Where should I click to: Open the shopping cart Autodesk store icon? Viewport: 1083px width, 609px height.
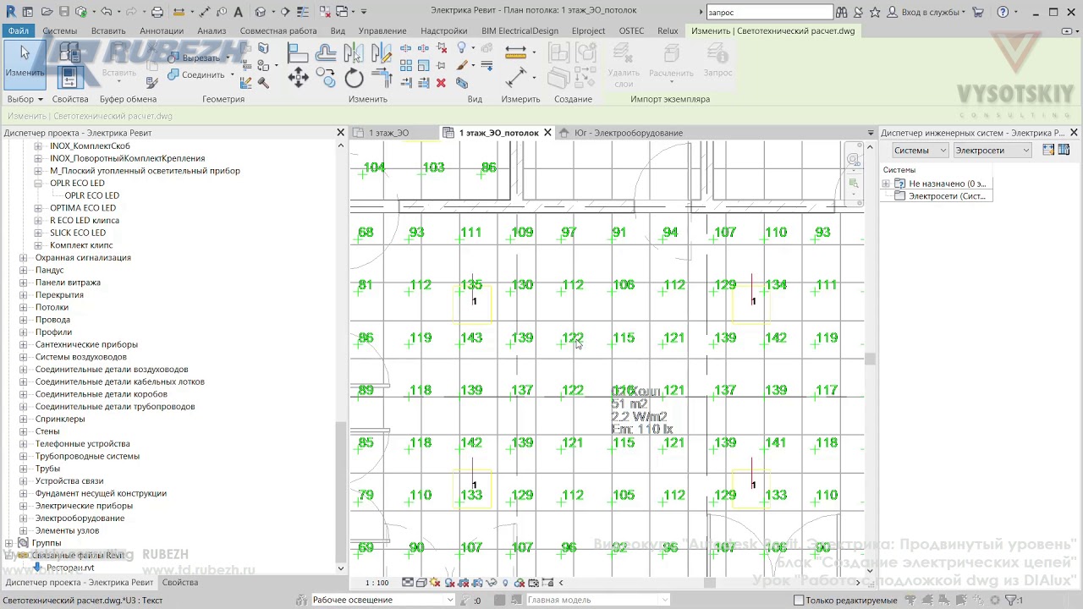978,12
